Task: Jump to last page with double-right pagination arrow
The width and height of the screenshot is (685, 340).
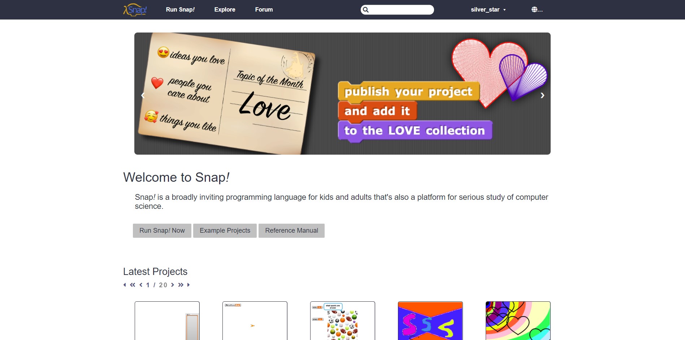Action: (x=181, y=285)
